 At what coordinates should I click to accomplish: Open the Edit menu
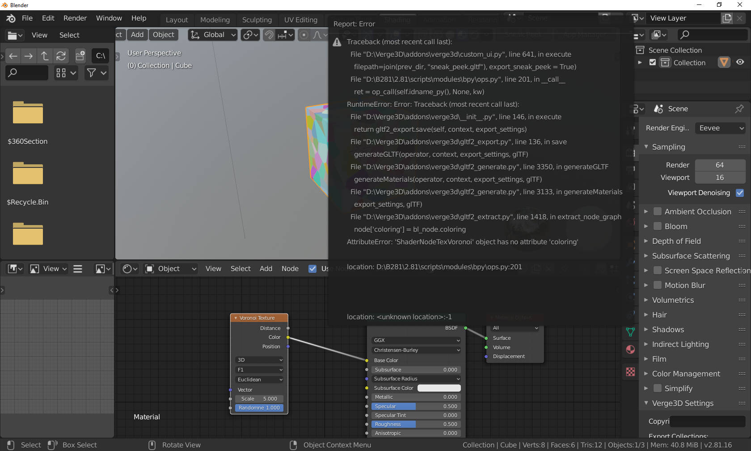pos(48,18)
